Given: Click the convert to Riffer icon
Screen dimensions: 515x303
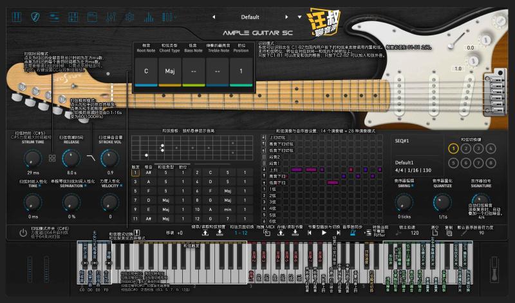Looking at the screenshot, I should coord(368,233).
